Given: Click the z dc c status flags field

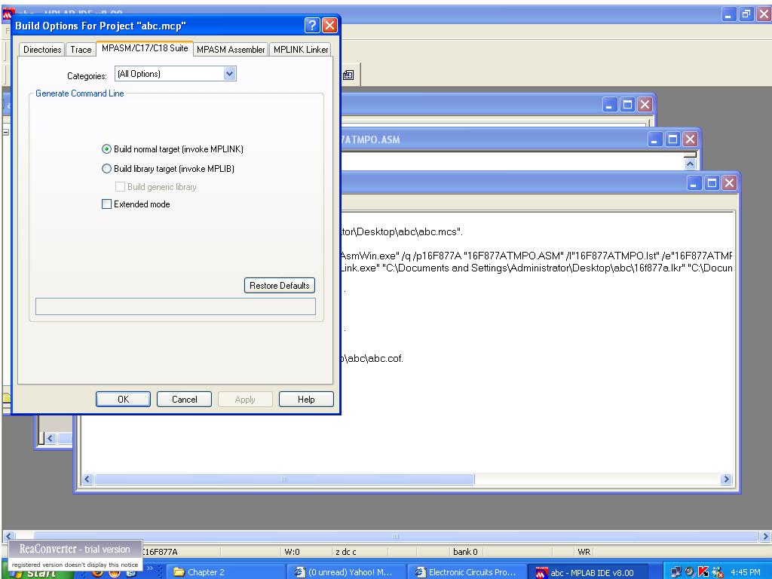Looking at the screenshot, I should [345, 552].
